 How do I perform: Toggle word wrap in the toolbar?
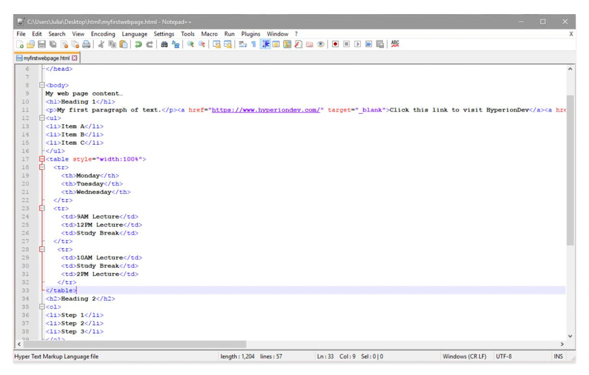(x=241, y=44)
